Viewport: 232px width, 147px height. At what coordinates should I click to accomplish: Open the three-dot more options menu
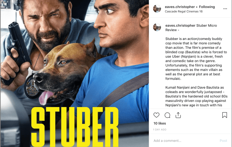click(x=225, y=9)
